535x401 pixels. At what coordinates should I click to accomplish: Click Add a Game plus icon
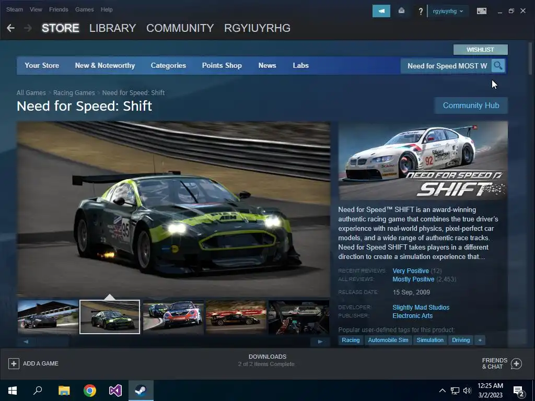pyautogui.click(x=14, y=363)
